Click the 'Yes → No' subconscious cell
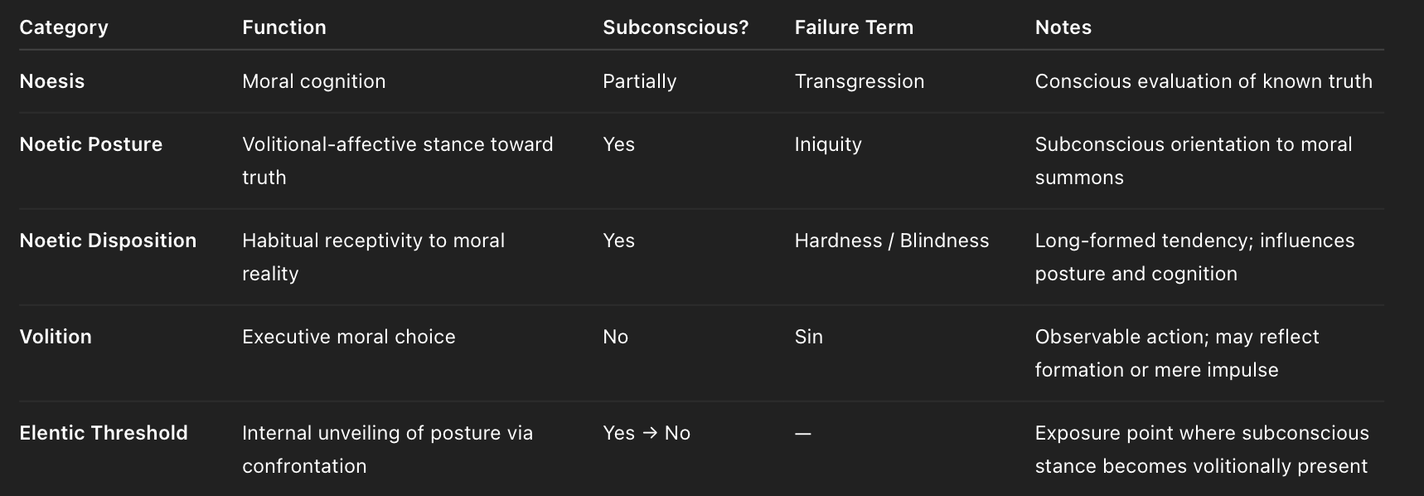Image resolution: width=1424 pixels, height=496 pixels. click(647, 433)
